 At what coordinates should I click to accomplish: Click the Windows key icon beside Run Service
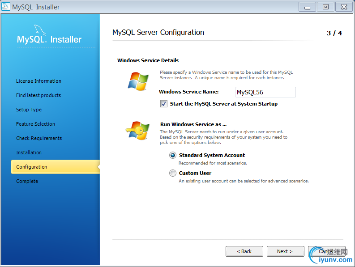(x=137, y=131)
